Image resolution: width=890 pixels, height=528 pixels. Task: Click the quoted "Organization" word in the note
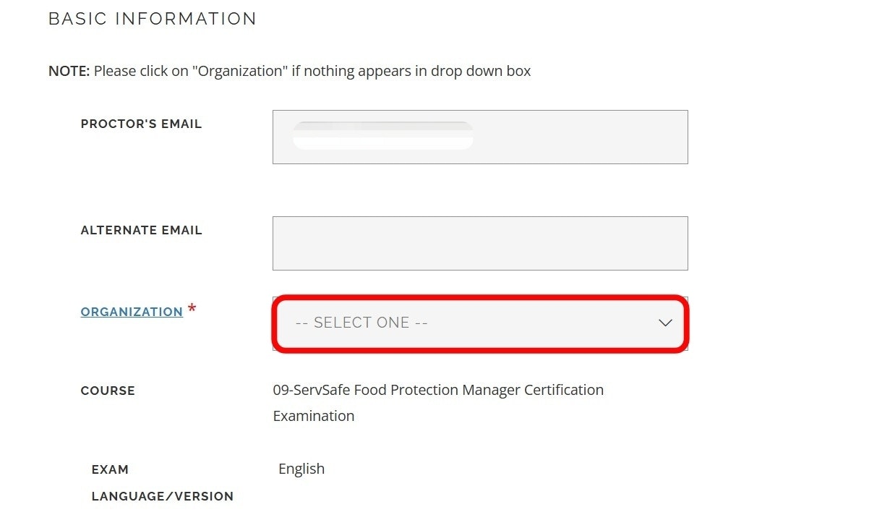click(242, 71)
